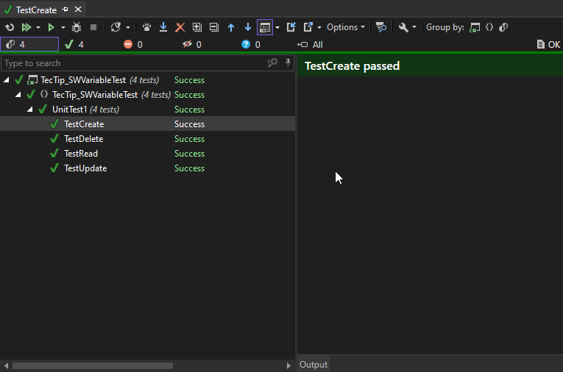The width and height of the screenshot is (563, 372).
Task: Click the tree's horizontal scrollbar thumb
Action: click(93, 365)
